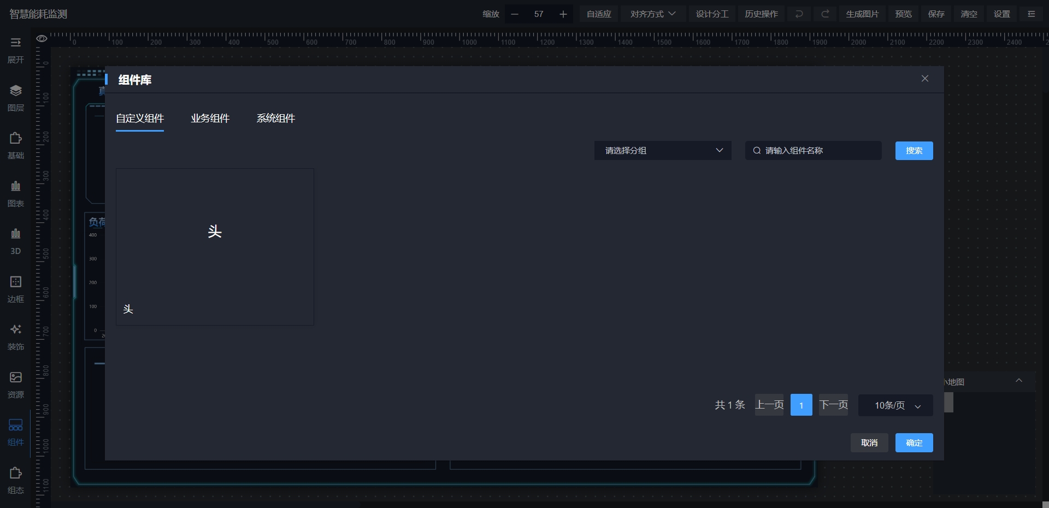The width and height of the screenshot is (1049, 508).
Task: Toggle the eye visibility icon near ruler
Action: pyautogui.click(x=42, y=39)
